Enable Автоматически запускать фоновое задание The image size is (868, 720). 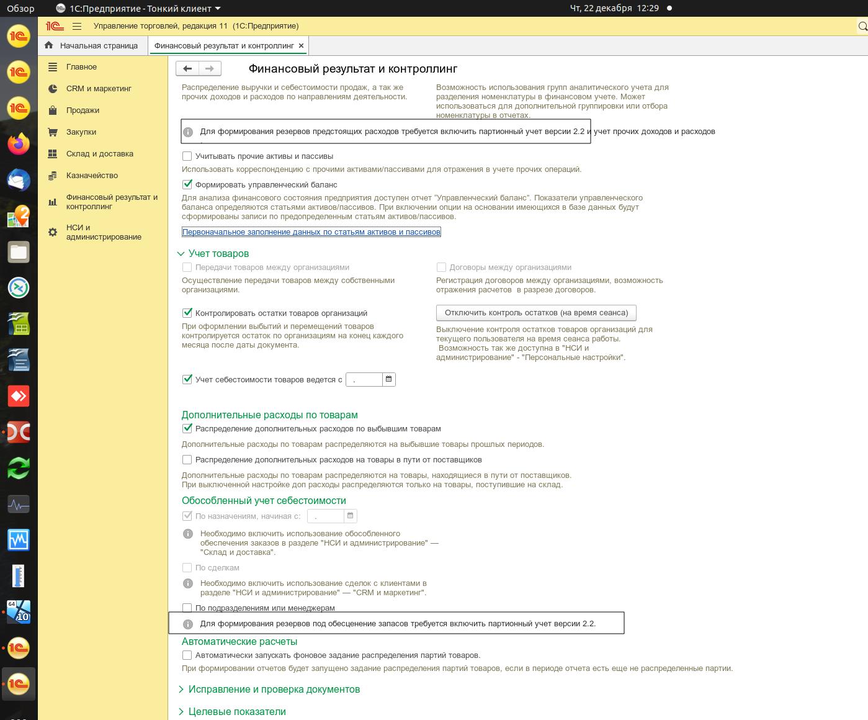coord(187,655)
